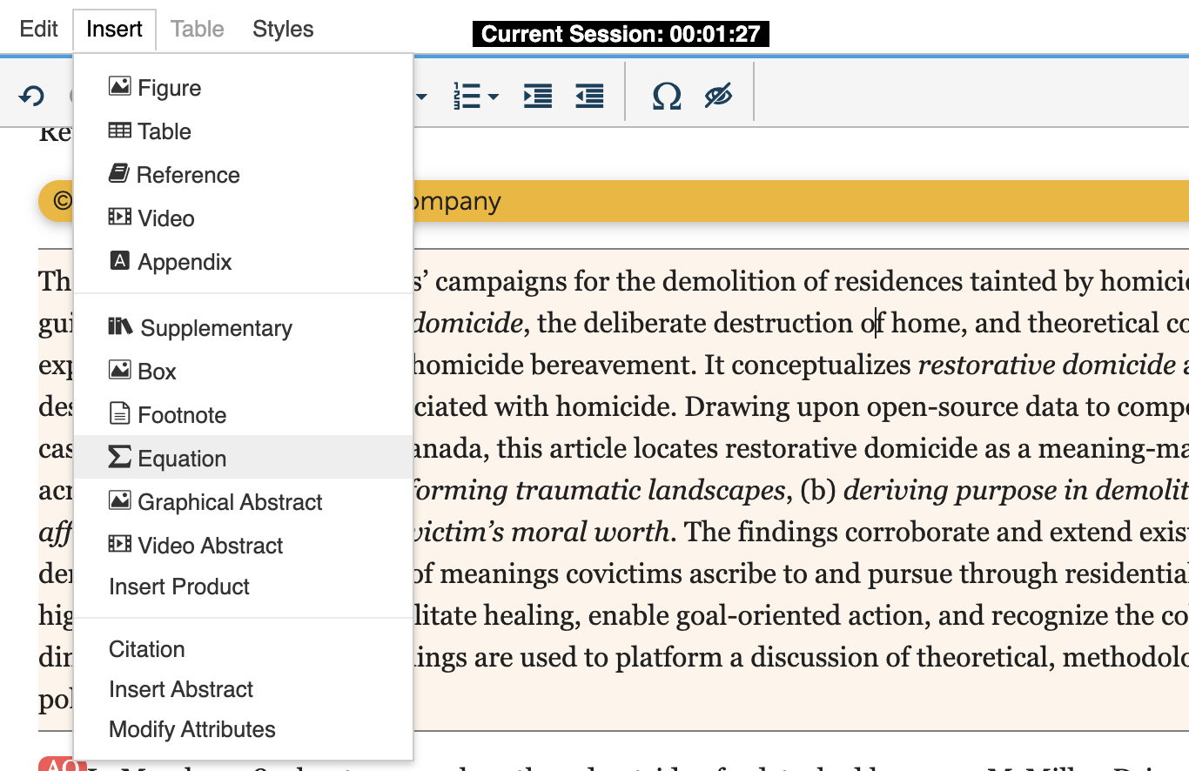Click the italic text 'deriving purpose in demolit'

click(1016, 490)
